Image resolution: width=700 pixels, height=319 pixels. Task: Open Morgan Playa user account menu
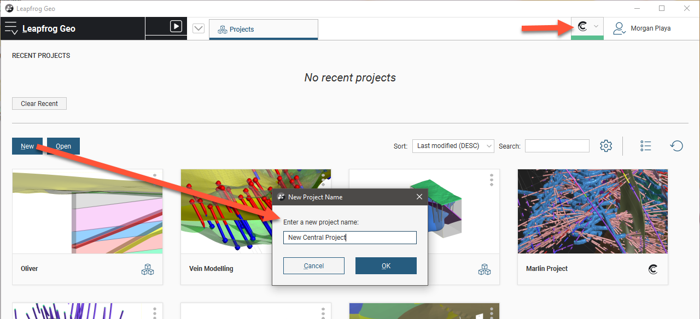[x=641, y=28]
